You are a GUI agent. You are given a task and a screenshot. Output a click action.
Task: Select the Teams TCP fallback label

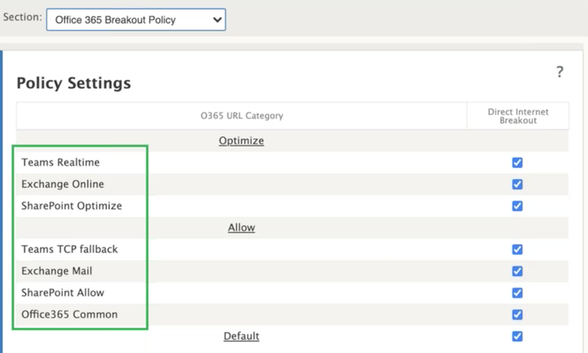click(x=69, y=250)
